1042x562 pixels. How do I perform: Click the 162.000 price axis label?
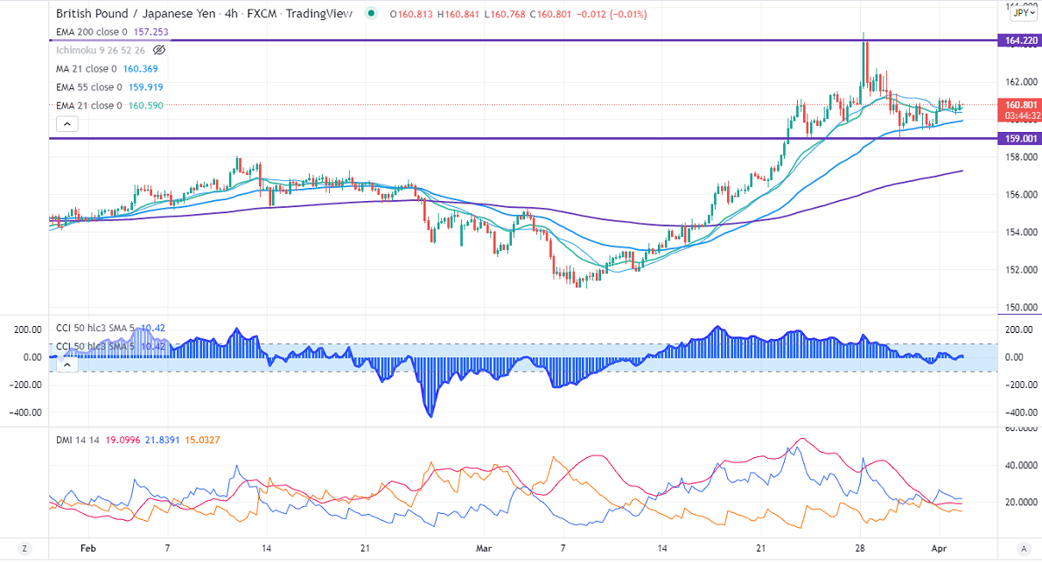click(1021, 82)
